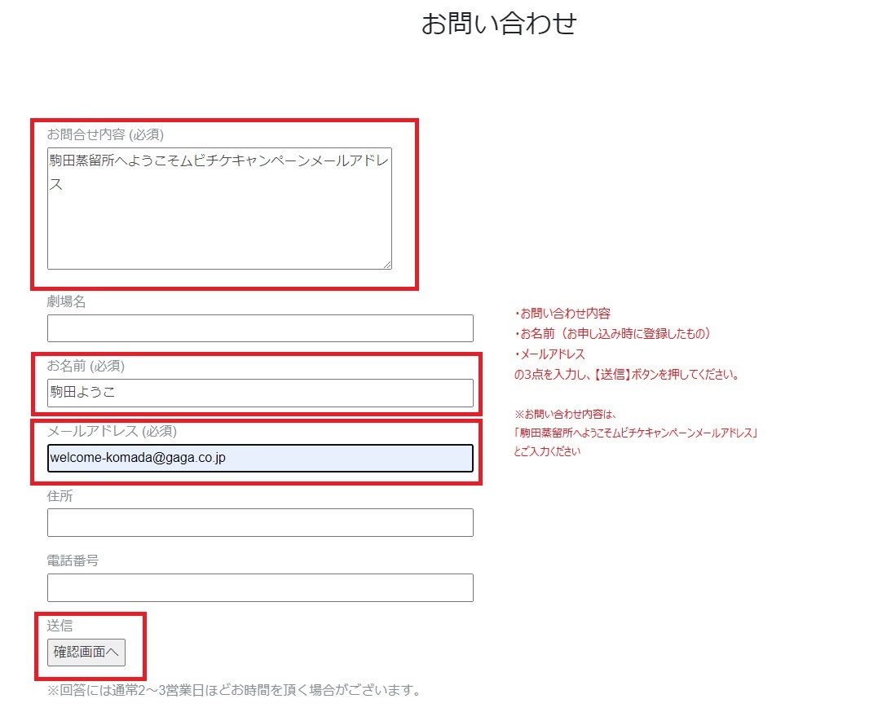
Task: Click the red 【送信】ボタン instruction line
Action: [x=626, y=375]
